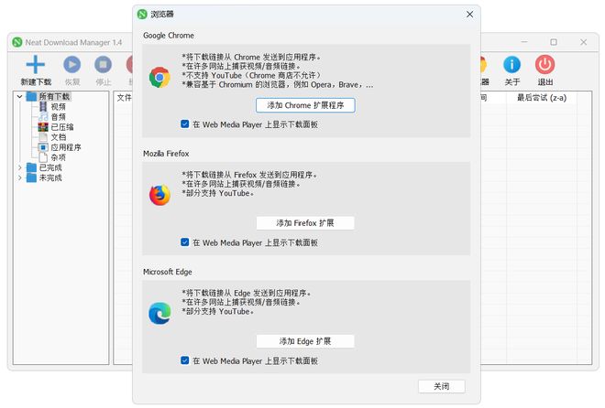Click the File (文件) column header
The image size is (605, 408).
125,98
